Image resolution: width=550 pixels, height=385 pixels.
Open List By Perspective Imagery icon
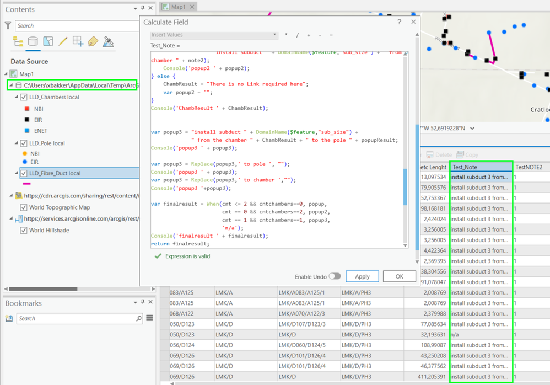108,42
